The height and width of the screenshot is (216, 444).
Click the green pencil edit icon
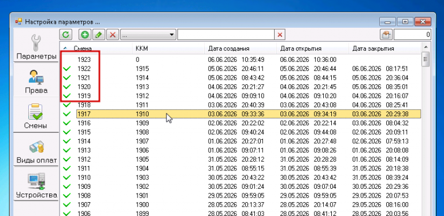click(x=98, y=35)
